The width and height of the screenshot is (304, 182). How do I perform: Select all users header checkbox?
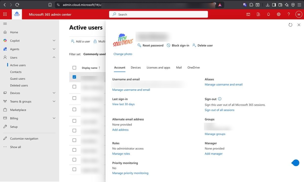(x=74, y=68)
